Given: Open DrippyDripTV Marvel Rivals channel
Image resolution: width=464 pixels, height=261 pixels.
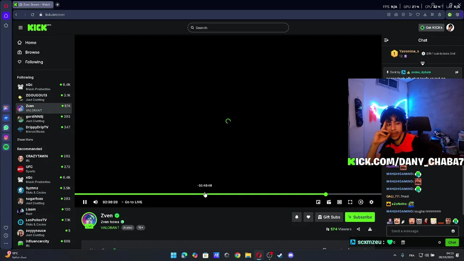Looking at the screenshot, I should (44, 129).
